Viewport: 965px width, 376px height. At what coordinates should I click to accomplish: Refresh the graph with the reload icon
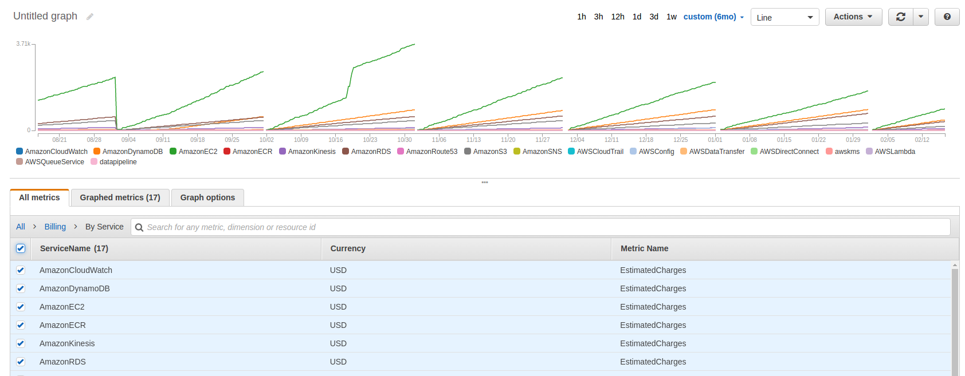point(900,17)
